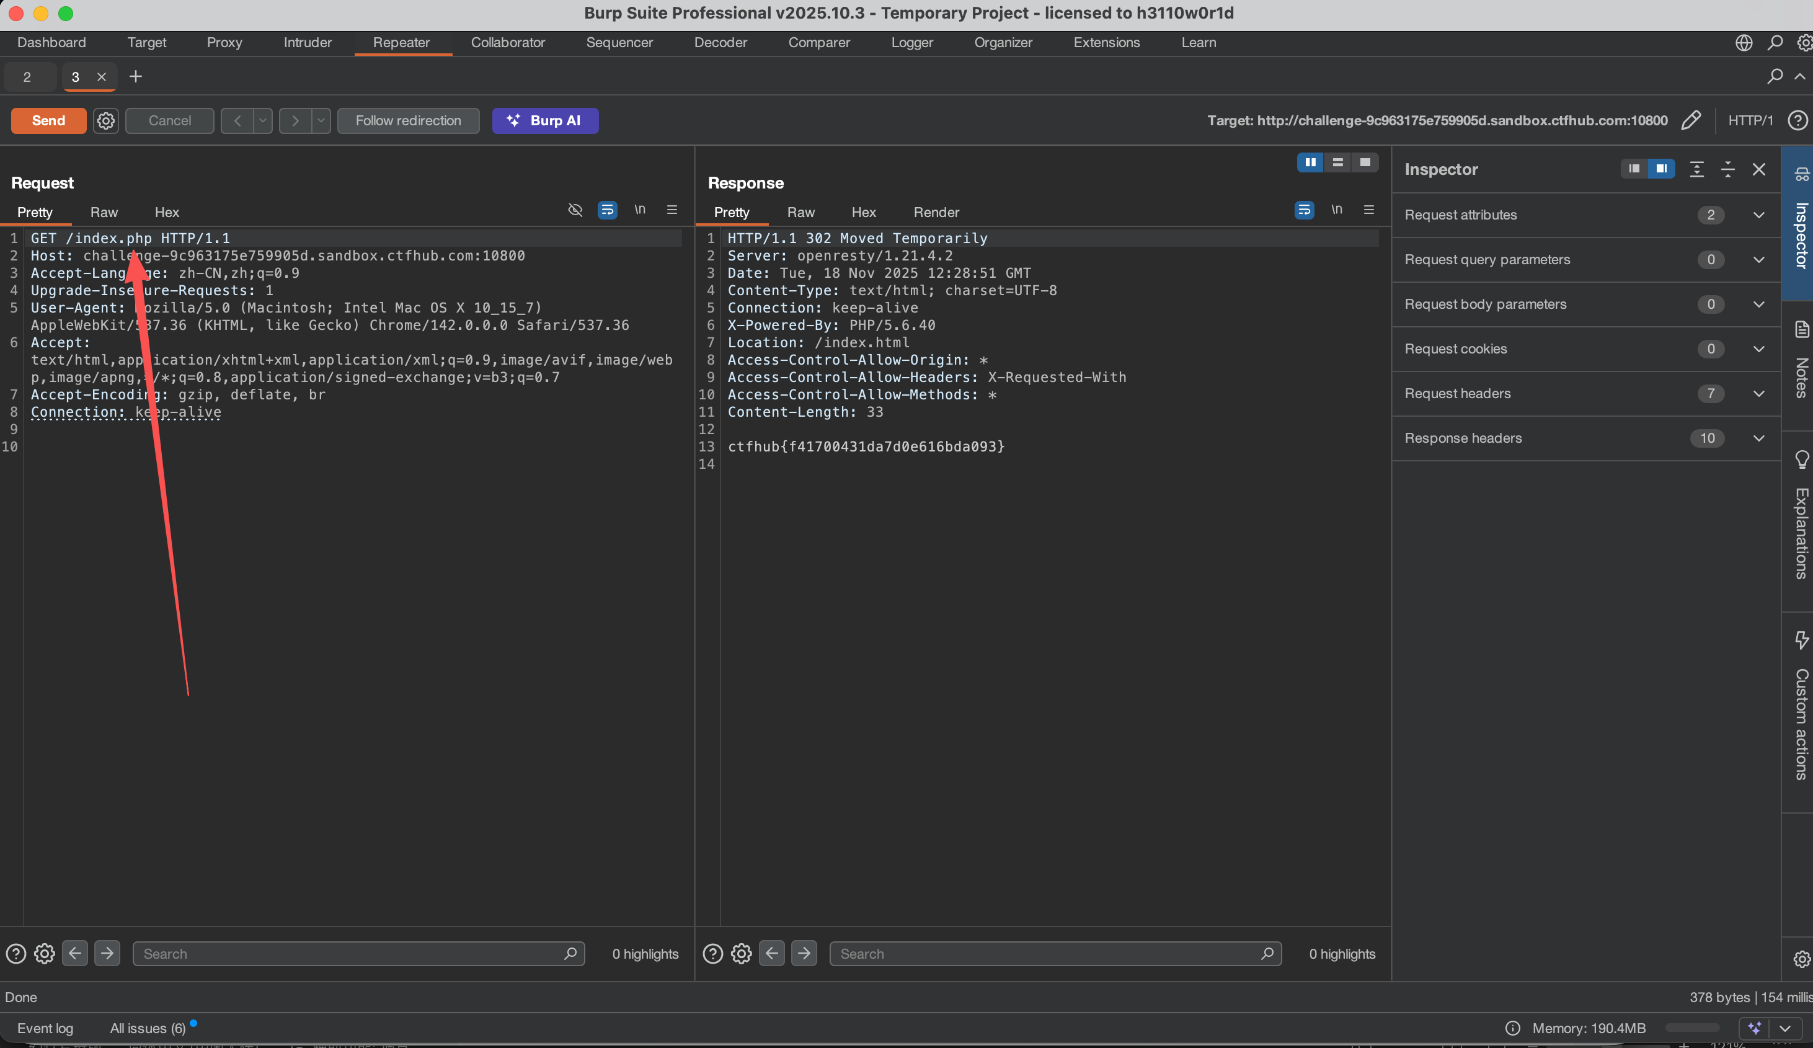Click the Follow redirection button
The width and height of the screenshot is (1813, 1048).
[x=408, y=120]
